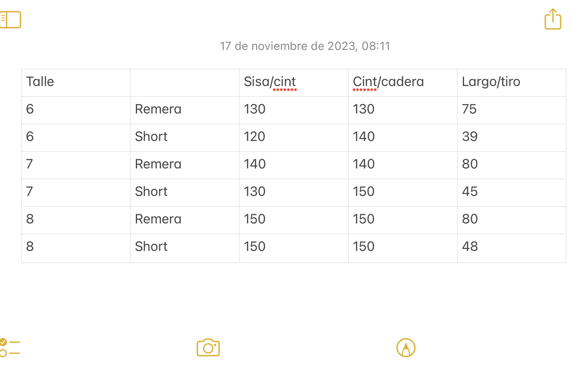
Task: Click Remera cell in first talle 6 row
Action: [x=185, y=110]
